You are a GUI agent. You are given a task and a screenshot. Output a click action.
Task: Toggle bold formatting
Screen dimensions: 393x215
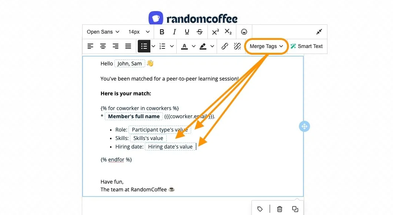pyautogui.click(x=162, y=32)
